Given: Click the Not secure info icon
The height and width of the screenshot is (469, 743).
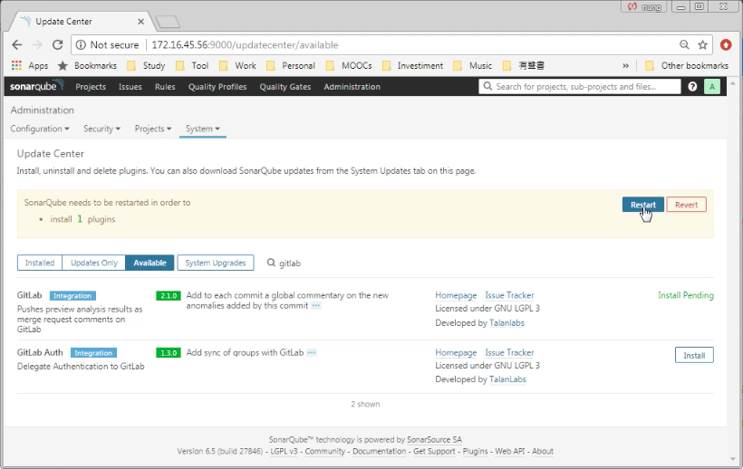Looking at the screenshot, I should pyautogui.click(x=81, y=45).
